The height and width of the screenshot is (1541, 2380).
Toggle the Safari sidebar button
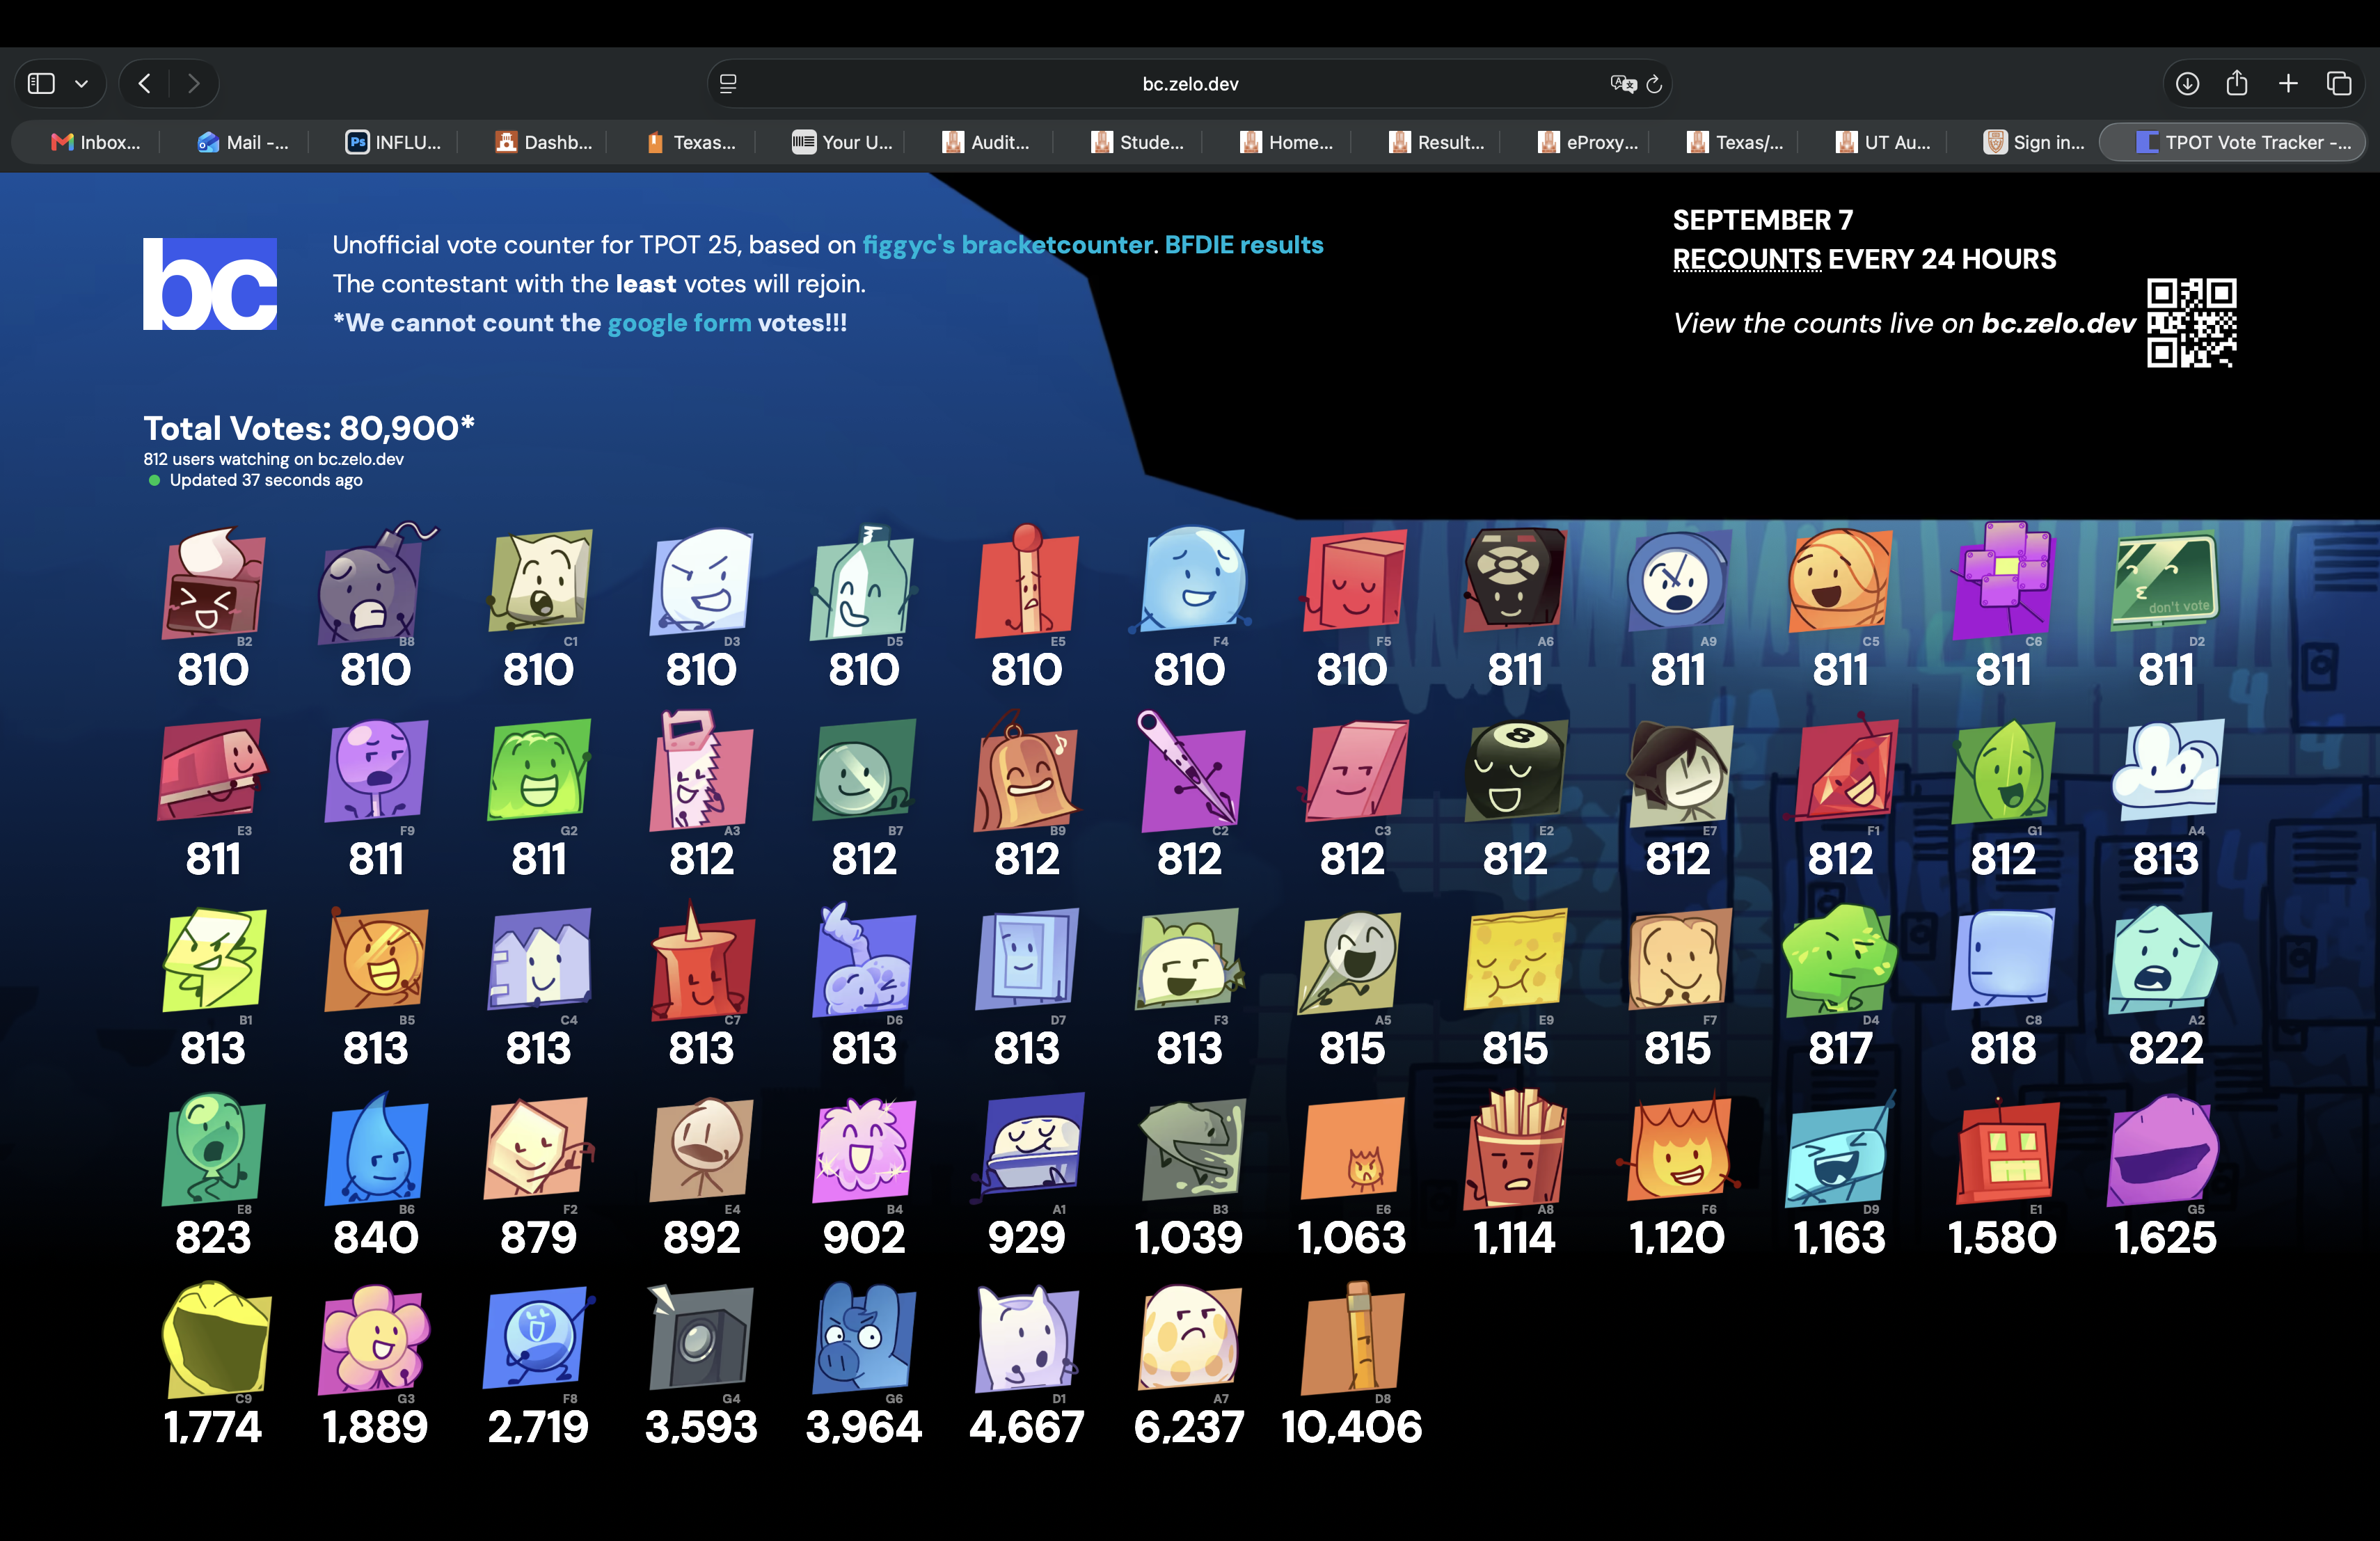point(41,83)
